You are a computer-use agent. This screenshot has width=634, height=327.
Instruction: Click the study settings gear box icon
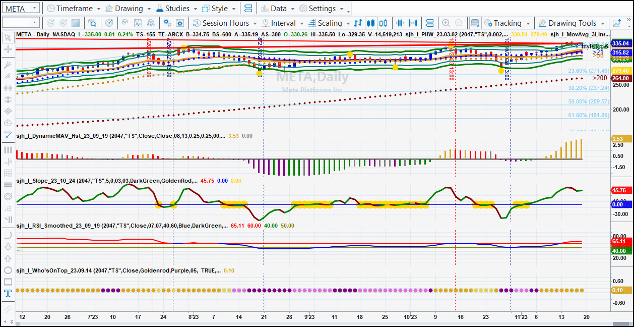coord(180,23)
